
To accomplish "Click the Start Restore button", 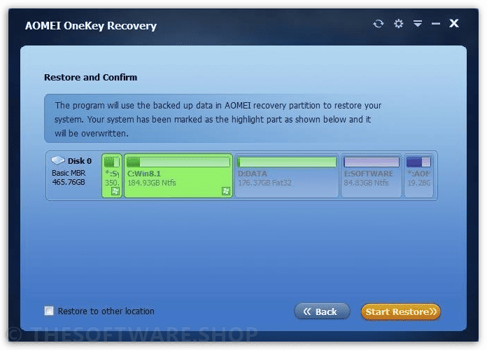I will pos(401,311).
